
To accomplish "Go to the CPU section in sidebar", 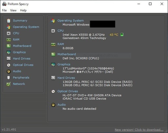I will pyautogui.click(x=16, y=33).
